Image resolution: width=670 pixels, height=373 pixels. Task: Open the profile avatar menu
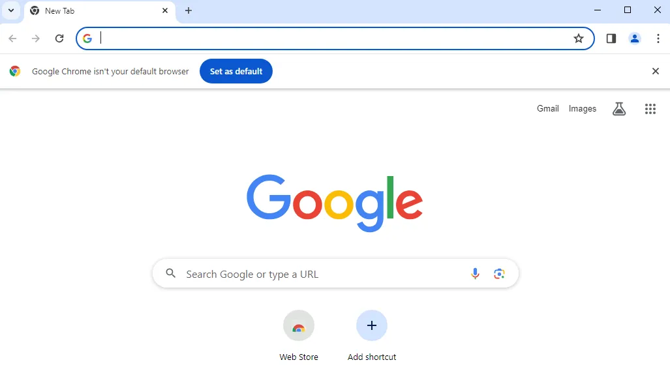635,38
